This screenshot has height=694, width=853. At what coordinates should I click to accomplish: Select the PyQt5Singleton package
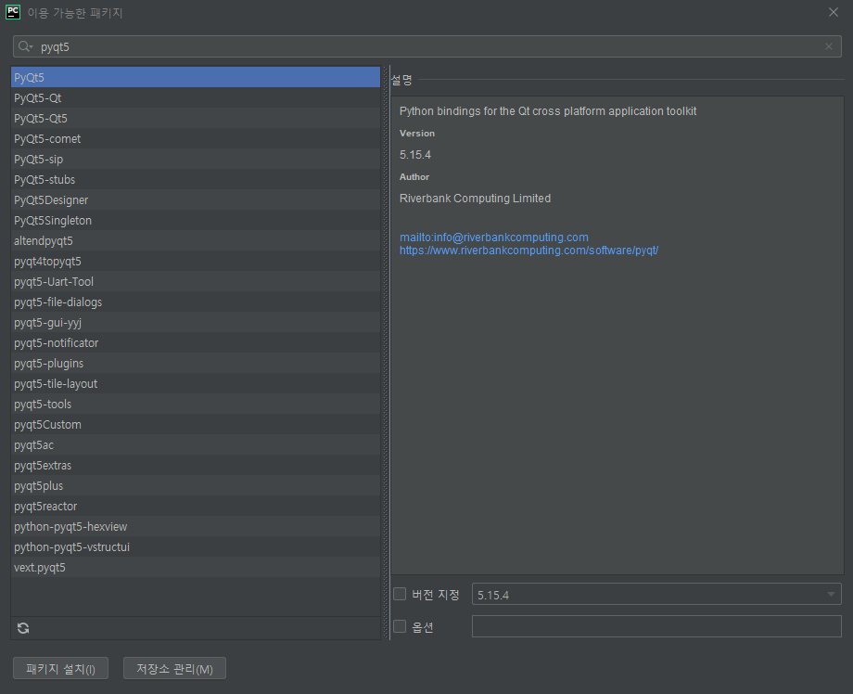[196, 221]
